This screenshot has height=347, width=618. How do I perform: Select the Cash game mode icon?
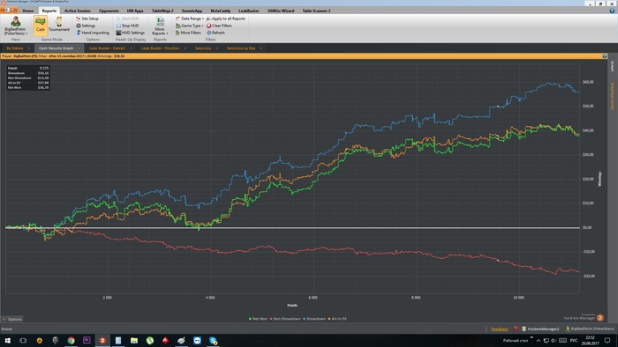click(41, 26)
